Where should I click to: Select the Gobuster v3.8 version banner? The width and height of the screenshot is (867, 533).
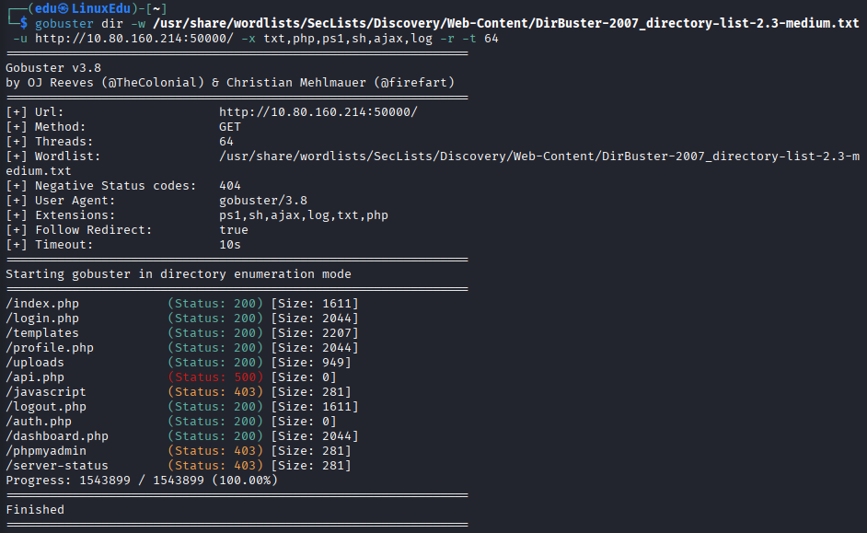[x=53, y=68]
